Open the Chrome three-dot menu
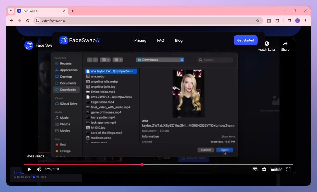The width and height of the screenshot is (317, 192). tap(306, 21)
